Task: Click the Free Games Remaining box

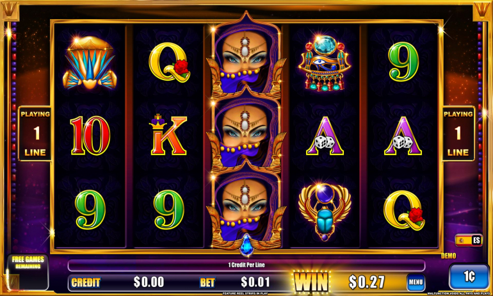Action: pos(28,272)
